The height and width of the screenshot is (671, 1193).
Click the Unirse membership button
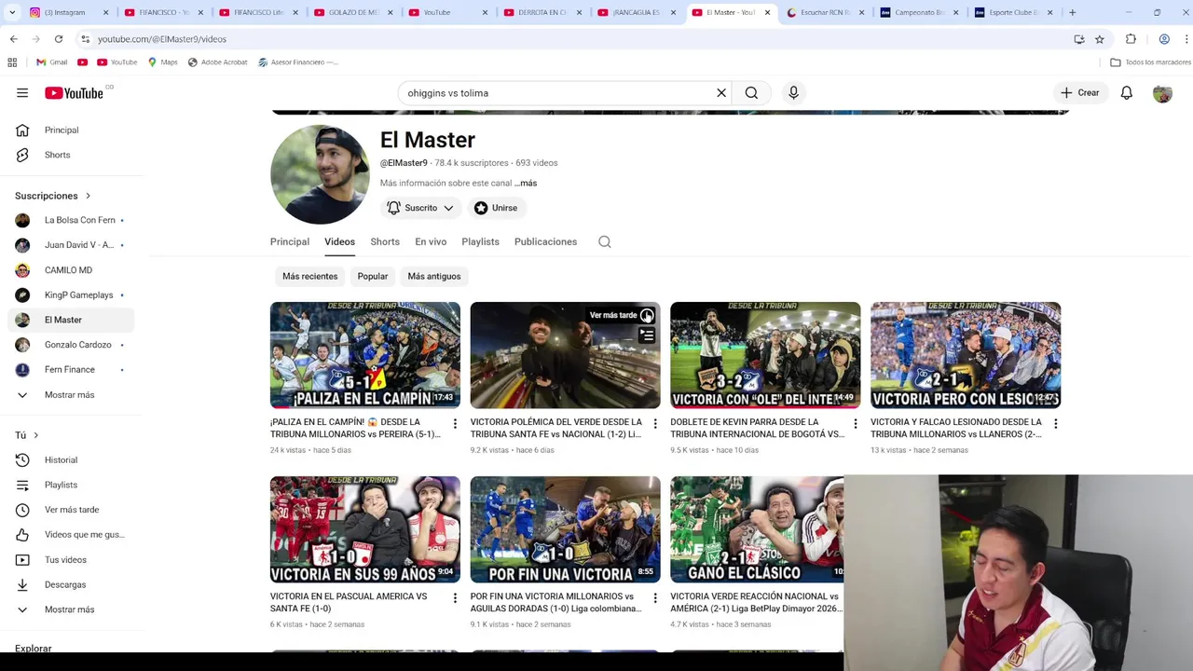pos(496,208)
